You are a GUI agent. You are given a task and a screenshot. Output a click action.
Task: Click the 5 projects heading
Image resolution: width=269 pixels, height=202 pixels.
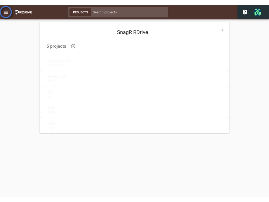[x=56, y=46]
